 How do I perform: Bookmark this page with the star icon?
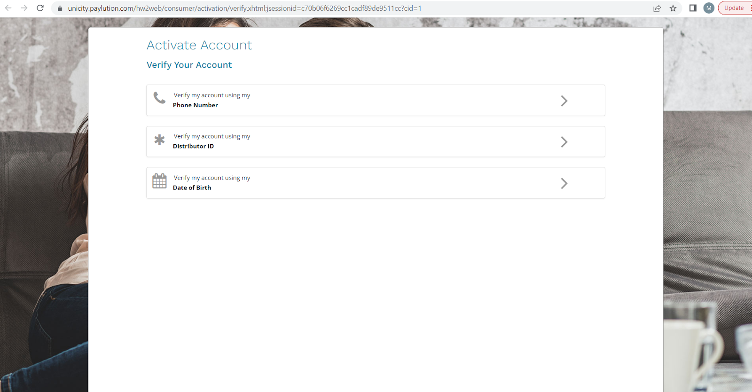click(x=673, y=8)
